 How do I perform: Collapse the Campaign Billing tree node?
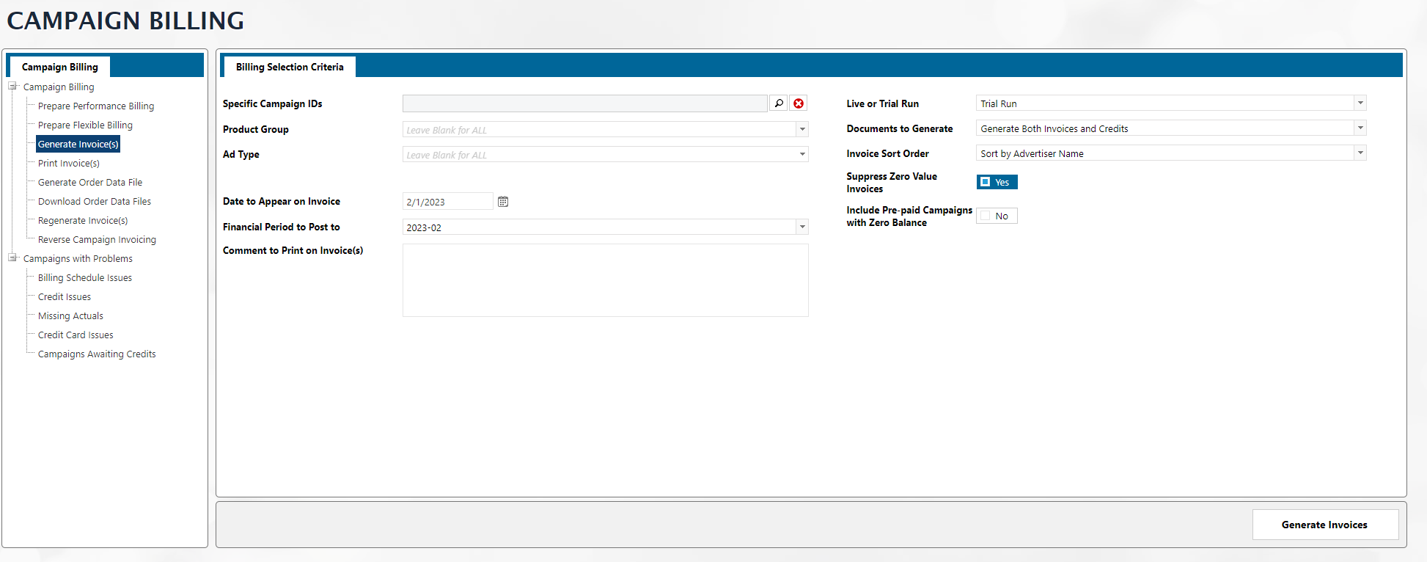pos(12,87)
